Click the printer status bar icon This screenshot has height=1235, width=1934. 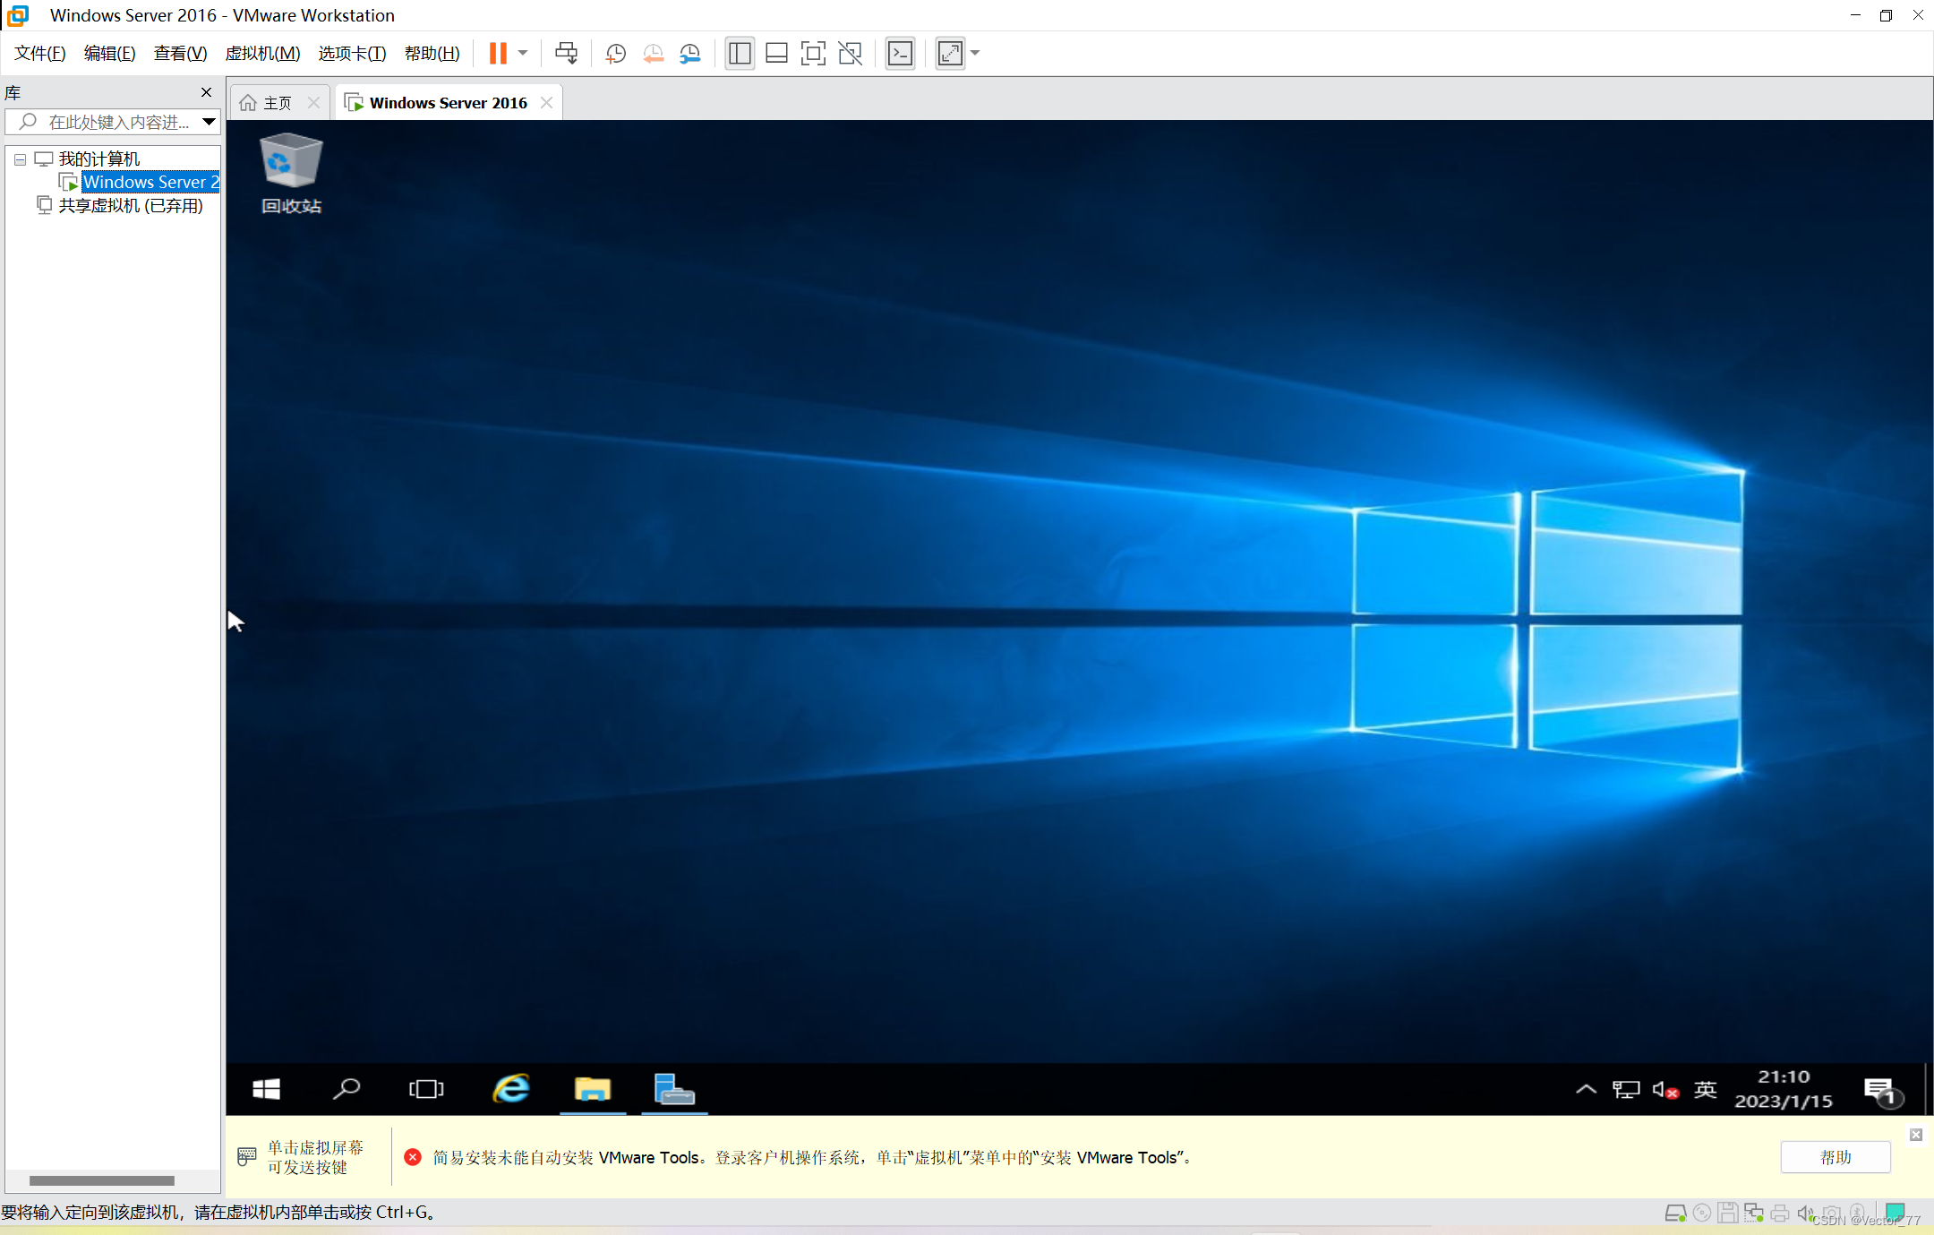pyautogui.click(x=1780, y=1214)
